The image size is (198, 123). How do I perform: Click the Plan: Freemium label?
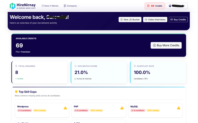(23, 52)
